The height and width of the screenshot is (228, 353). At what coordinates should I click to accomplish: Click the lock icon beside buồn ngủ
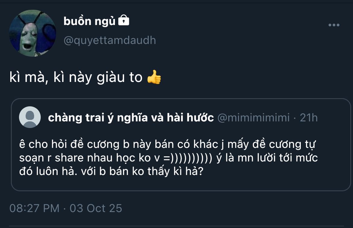coord(124,21)
